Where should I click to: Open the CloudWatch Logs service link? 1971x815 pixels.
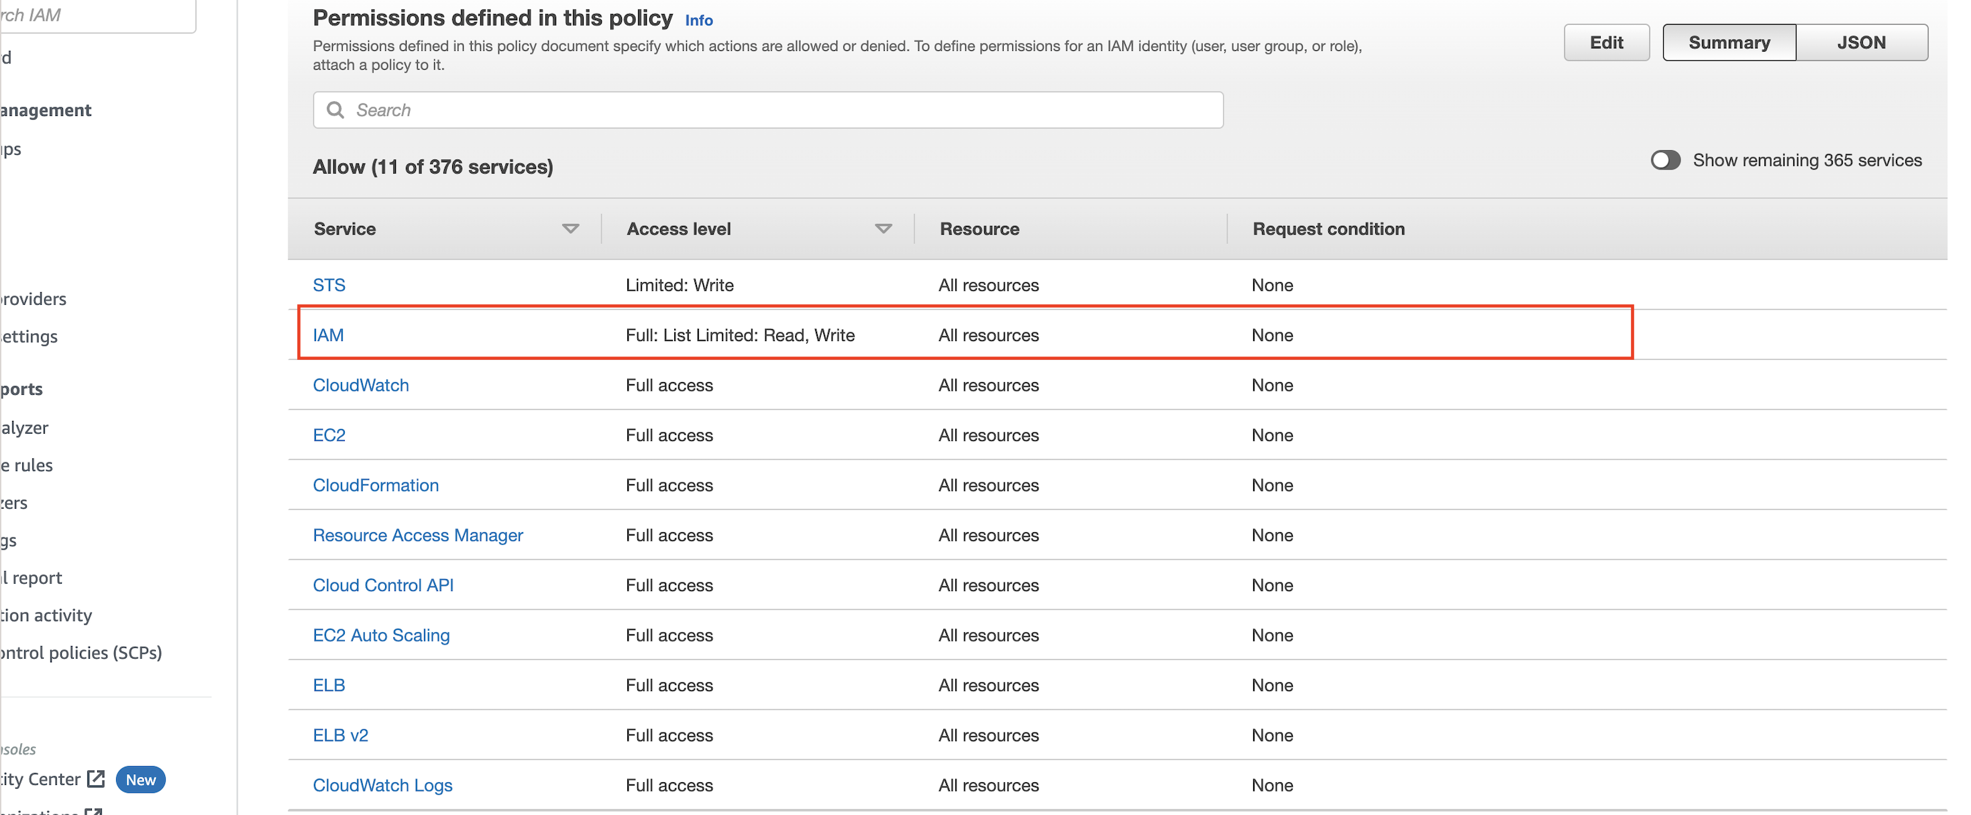[x=382, y=786]
